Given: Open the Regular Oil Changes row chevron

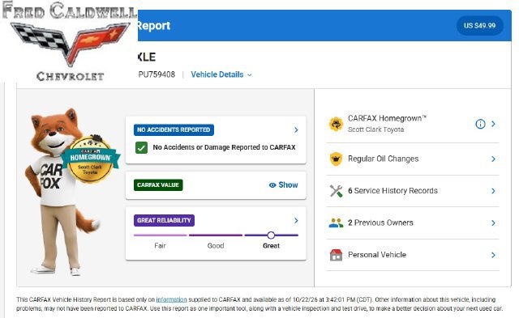Looking at the screenshot, I should click(493, 159).
